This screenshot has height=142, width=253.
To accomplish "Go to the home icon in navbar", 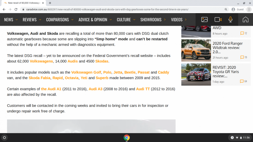I will point(245,20).
